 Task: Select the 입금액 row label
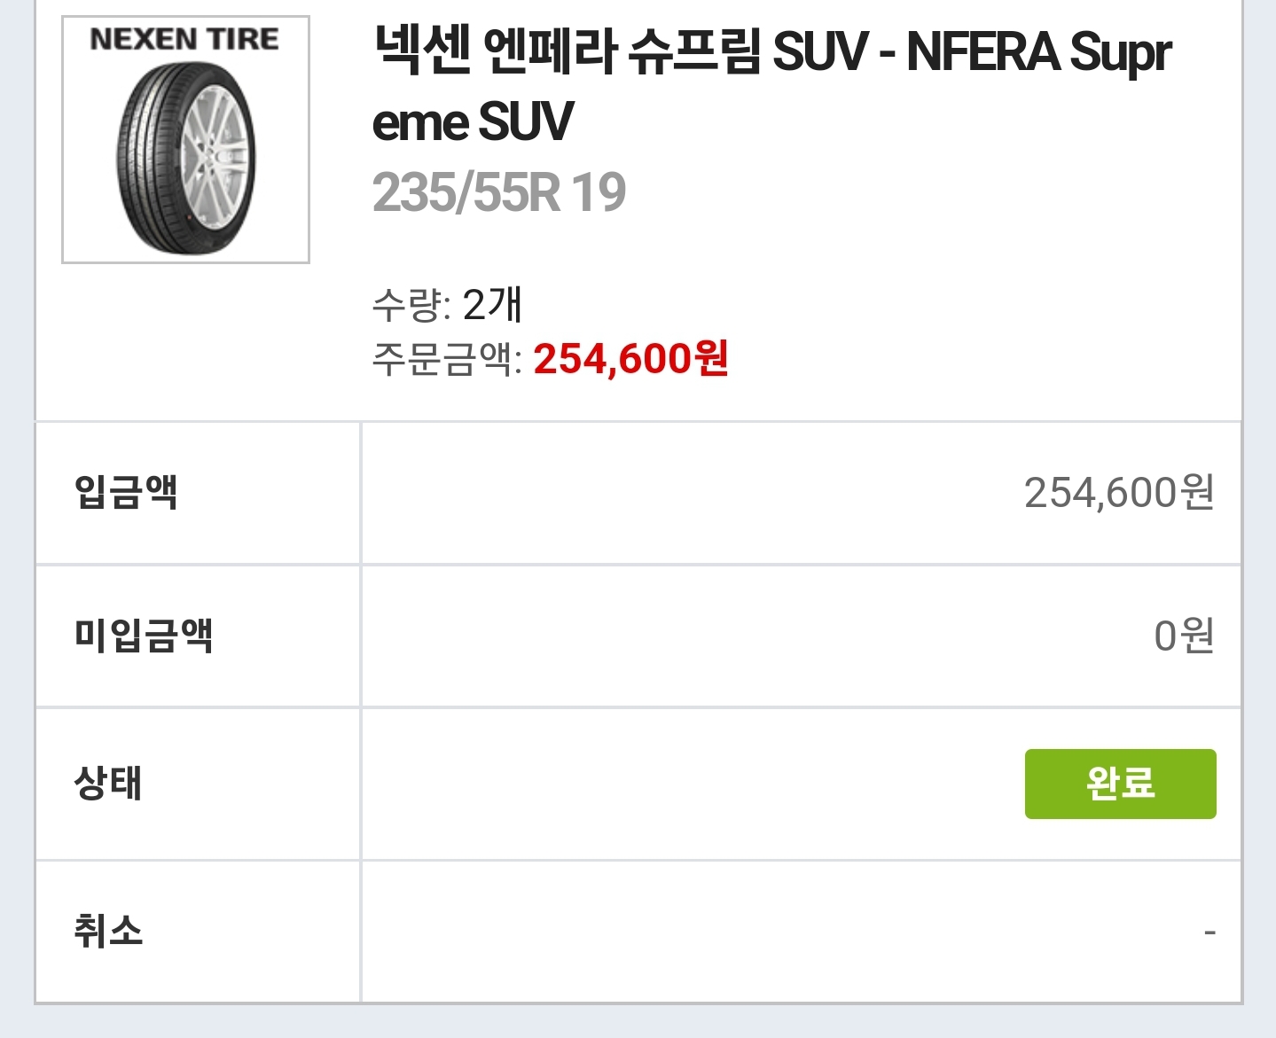[126, 492]
